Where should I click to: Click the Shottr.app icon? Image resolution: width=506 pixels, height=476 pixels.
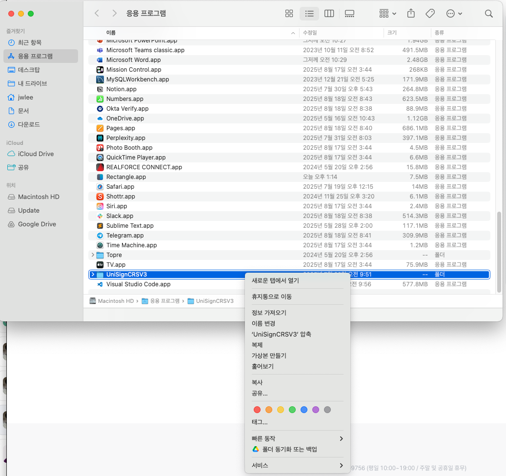(x=100, y=197)
